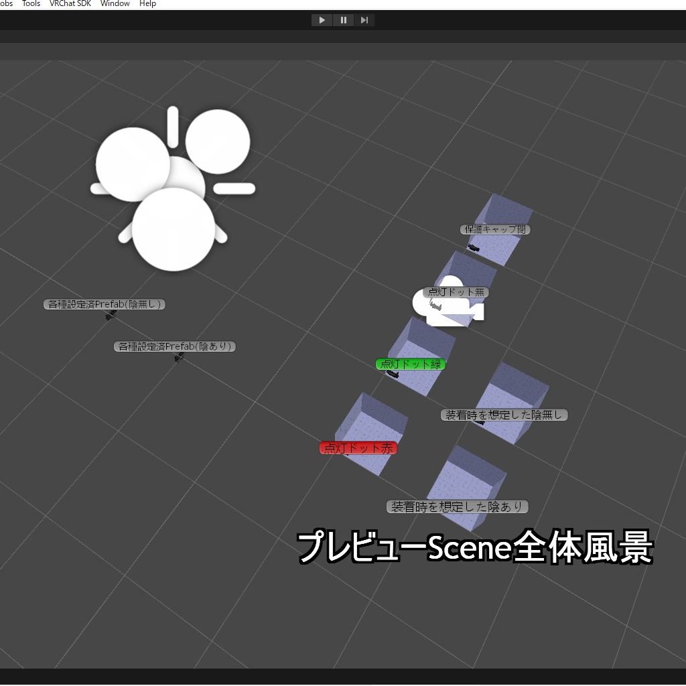This screenshot has width=686, height=686.
Task: Select the red 点灯ドット赤 label
Action: point(358,448)
